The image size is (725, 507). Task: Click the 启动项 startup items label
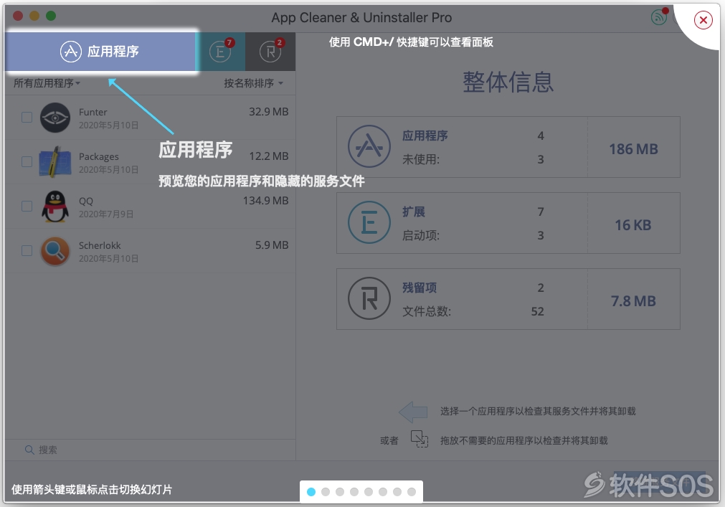tap(421, 235)
